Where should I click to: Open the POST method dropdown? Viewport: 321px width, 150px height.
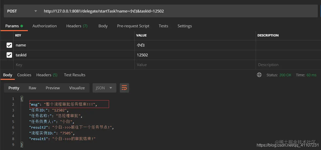tap(22, 11)
